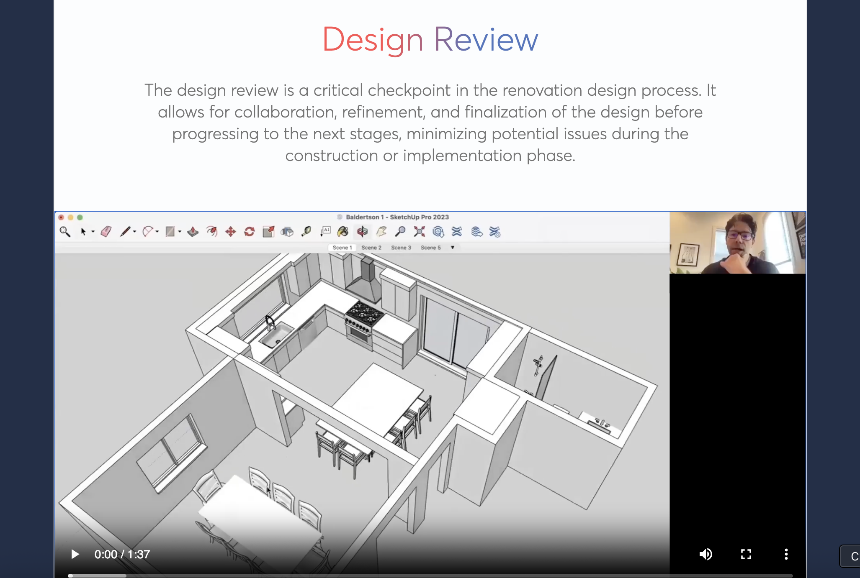Screen dimensions: 860x578
Task: Switch to the Scene 2 tab
Action: click(371, 248)
